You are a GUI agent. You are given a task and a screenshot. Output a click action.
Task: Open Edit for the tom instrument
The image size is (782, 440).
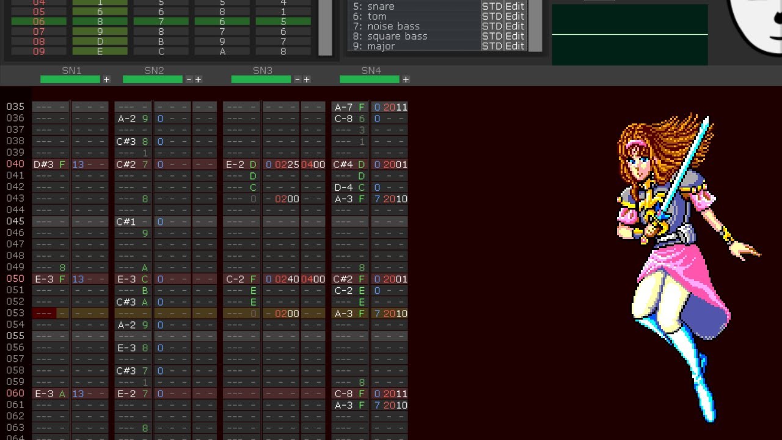pyautogui.click(x=515, y=16)
